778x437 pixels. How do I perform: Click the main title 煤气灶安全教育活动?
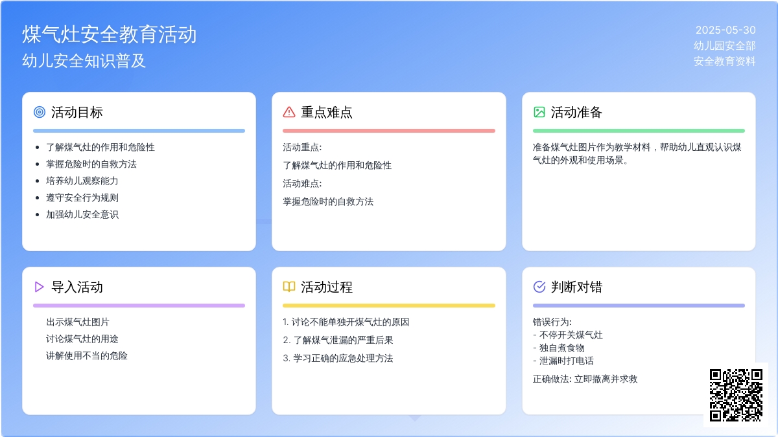[110, 34]
